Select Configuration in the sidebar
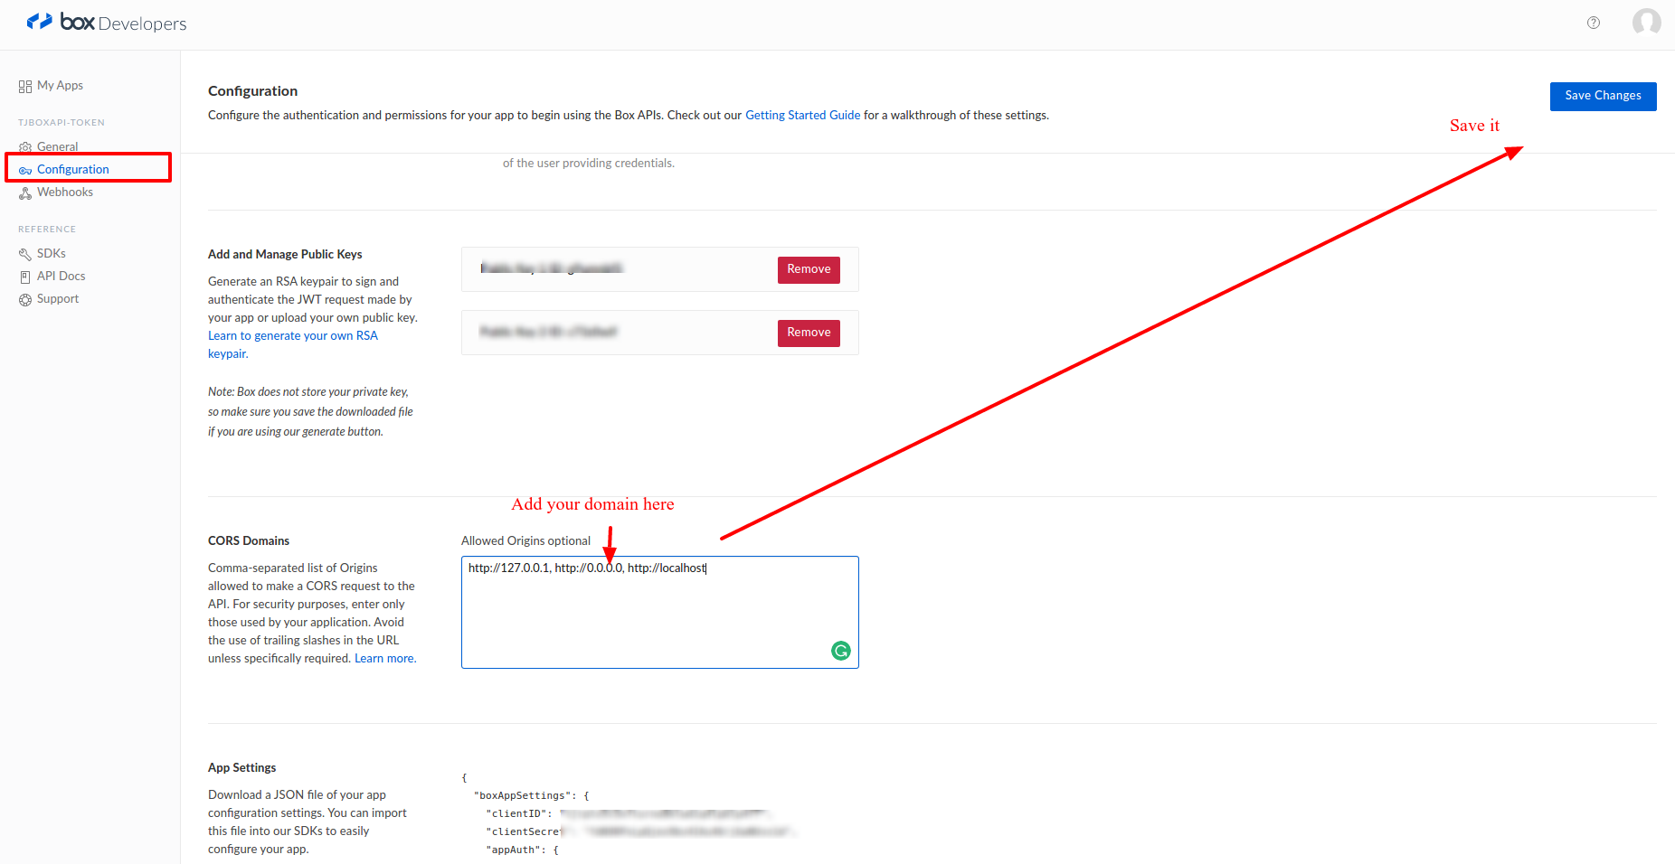The width and height of the screenshot is (1675, 864). (x=72, y=169)
